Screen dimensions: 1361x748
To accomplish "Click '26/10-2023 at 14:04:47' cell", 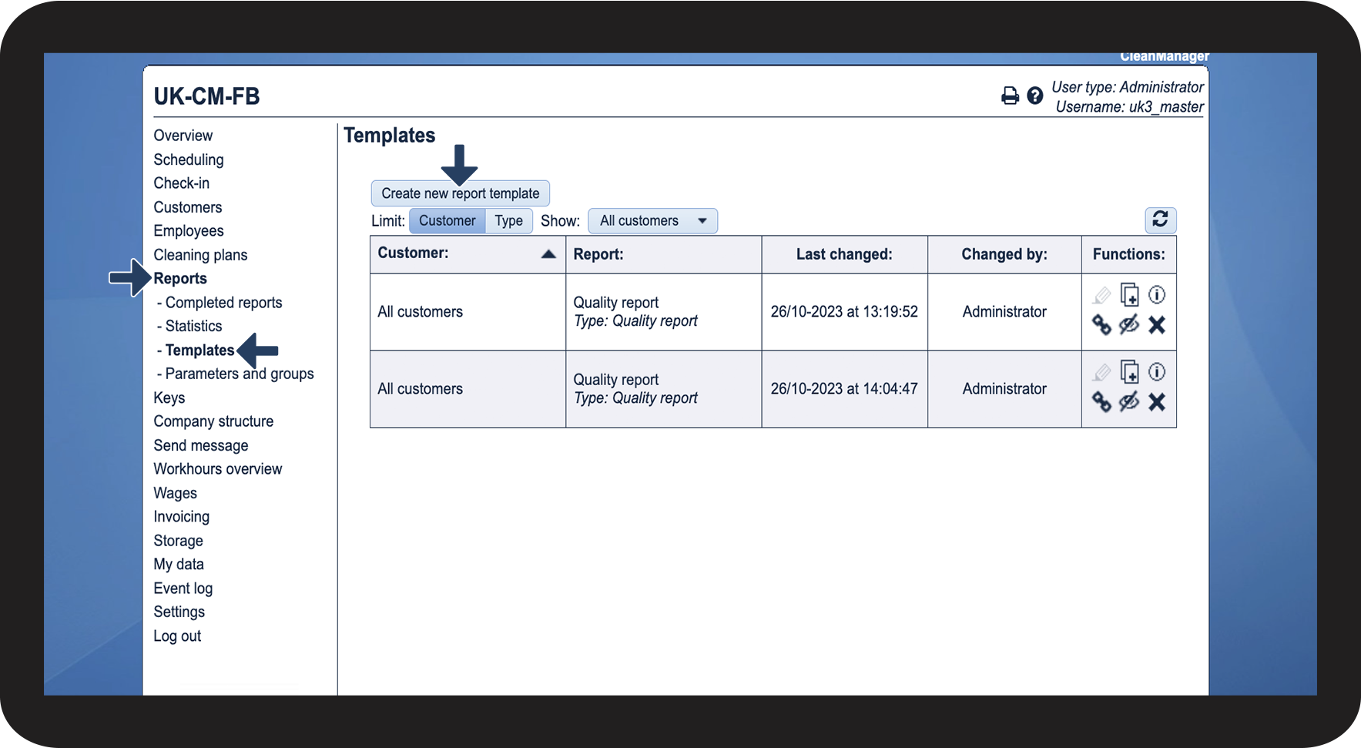I will point(844,389).
